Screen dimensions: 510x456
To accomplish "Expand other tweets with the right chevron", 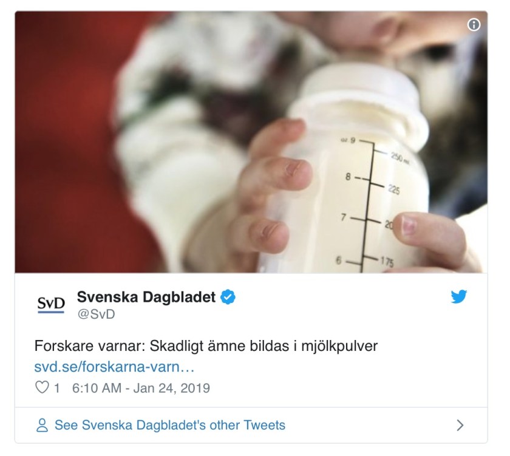I will pyautogui.click(x=460, y=425).
